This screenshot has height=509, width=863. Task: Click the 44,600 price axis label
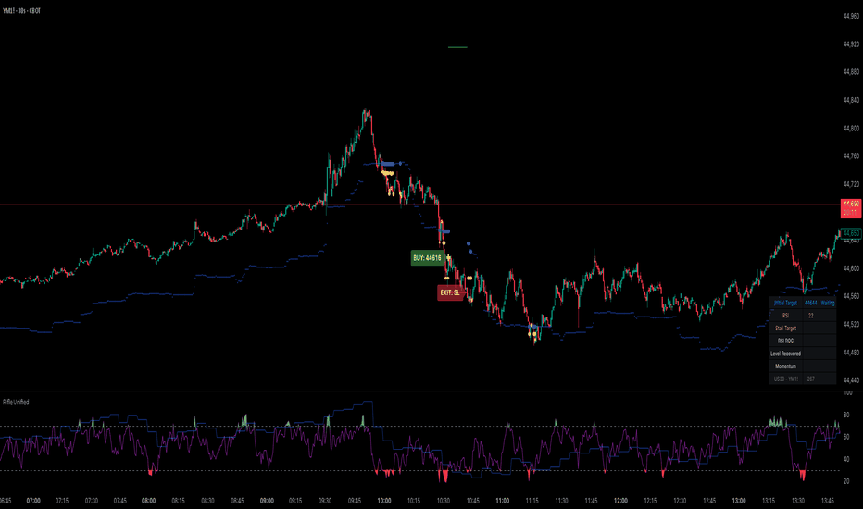tap(851, 268)
